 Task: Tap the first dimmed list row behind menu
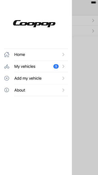85,21
